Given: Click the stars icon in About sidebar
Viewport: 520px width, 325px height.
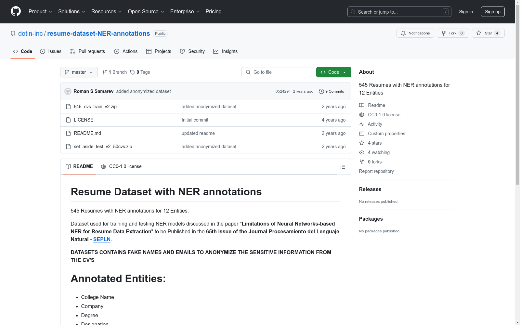Looking at the screenshot, I should (362, 143).
